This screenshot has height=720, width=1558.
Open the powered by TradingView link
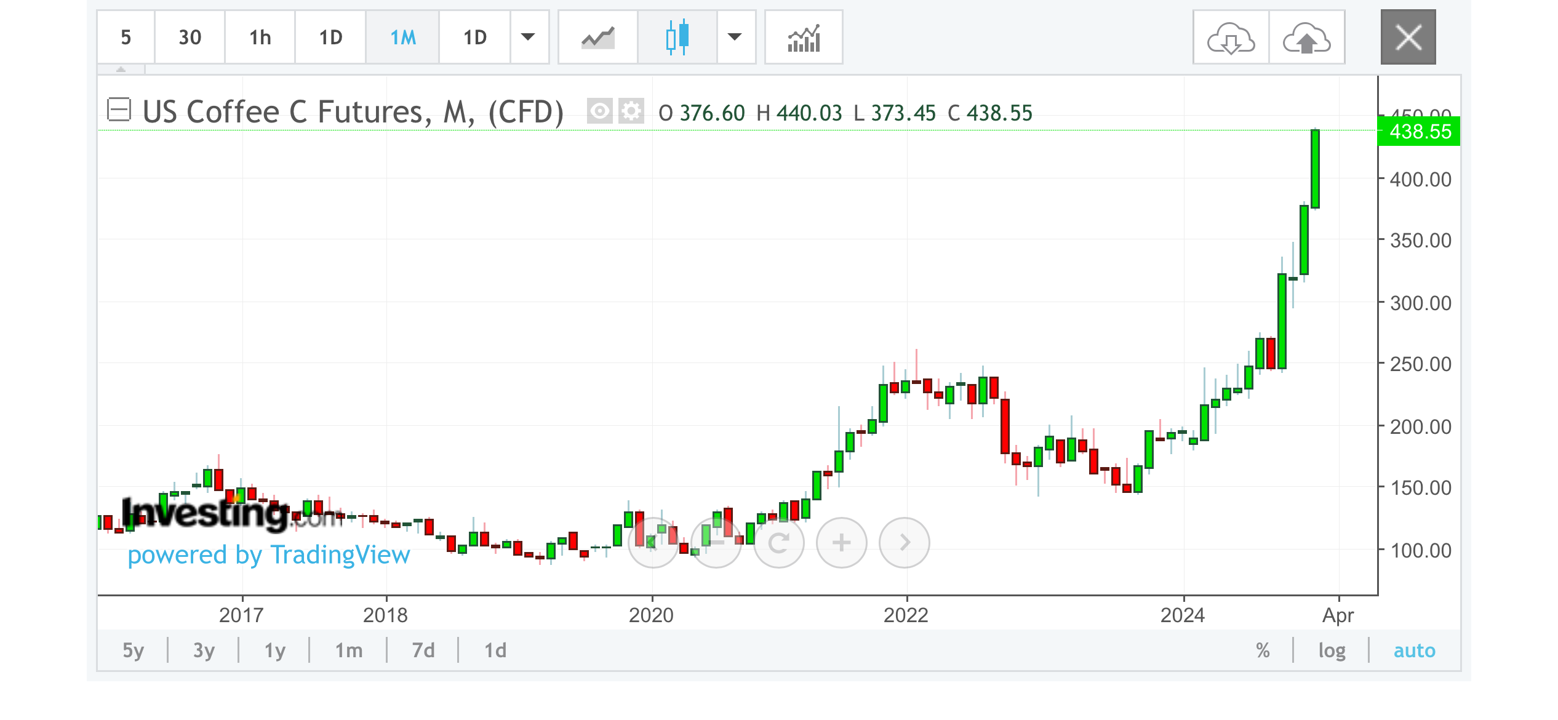click(x=269, y=555)
